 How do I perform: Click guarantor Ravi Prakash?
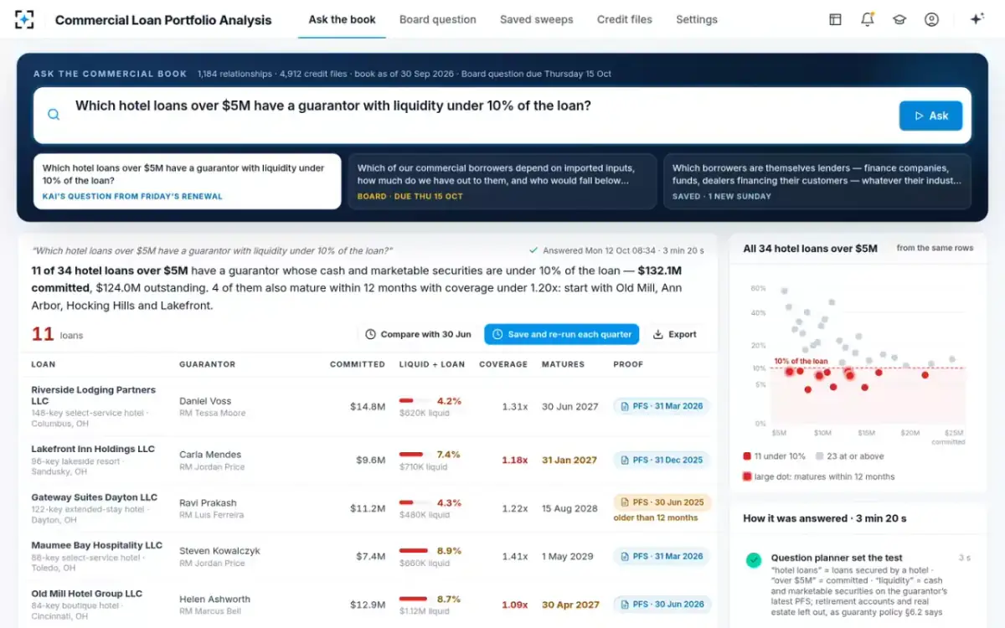point(208,503)
